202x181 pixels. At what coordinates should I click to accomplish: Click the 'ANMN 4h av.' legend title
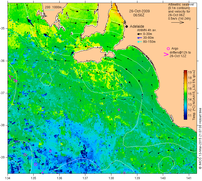(147, 30)
